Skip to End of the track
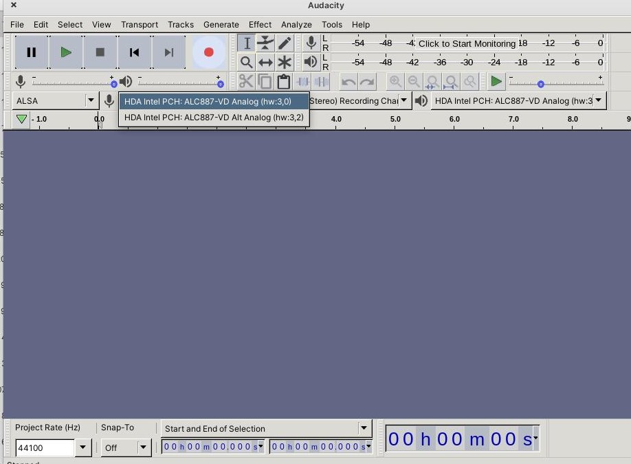 169,52
